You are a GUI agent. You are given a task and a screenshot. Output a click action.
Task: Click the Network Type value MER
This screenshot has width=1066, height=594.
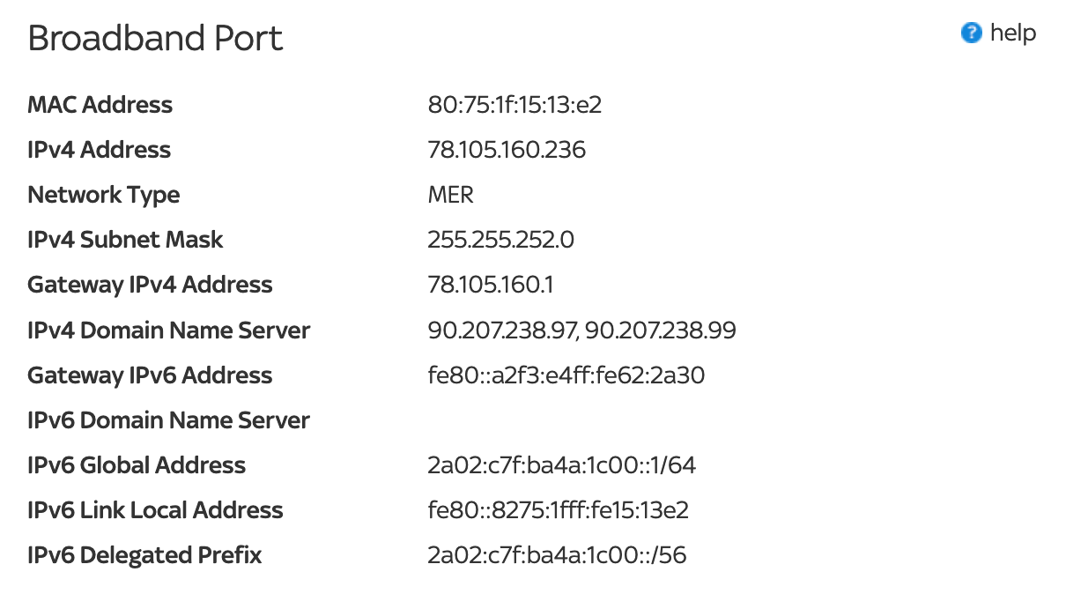[x=450, y=195]
